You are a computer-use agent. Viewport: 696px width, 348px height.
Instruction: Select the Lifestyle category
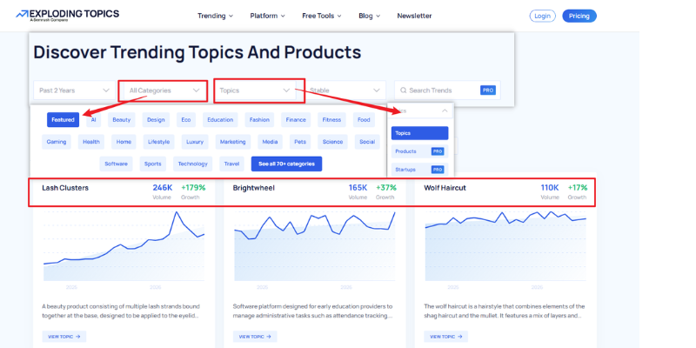[x=159, y=142]
